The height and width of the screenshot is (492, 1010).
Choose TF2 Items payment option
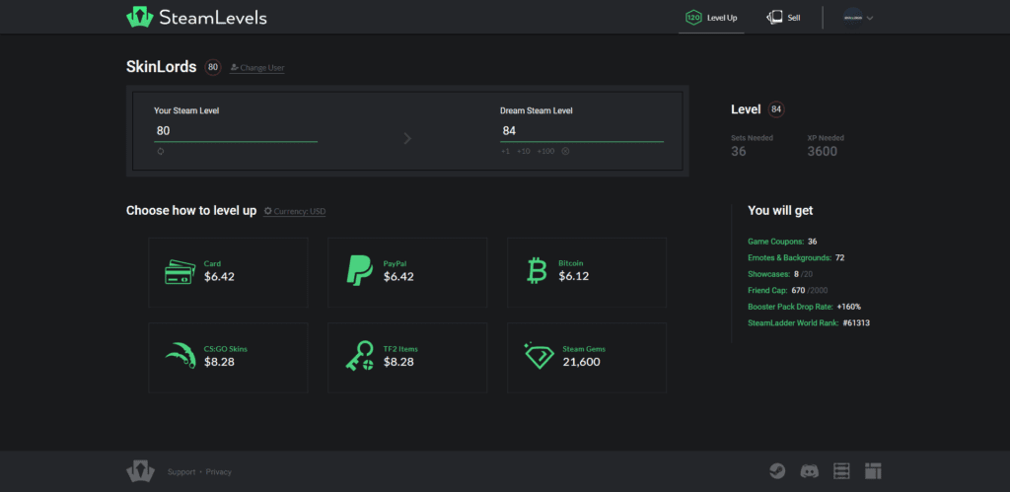(x=407, y=357)
